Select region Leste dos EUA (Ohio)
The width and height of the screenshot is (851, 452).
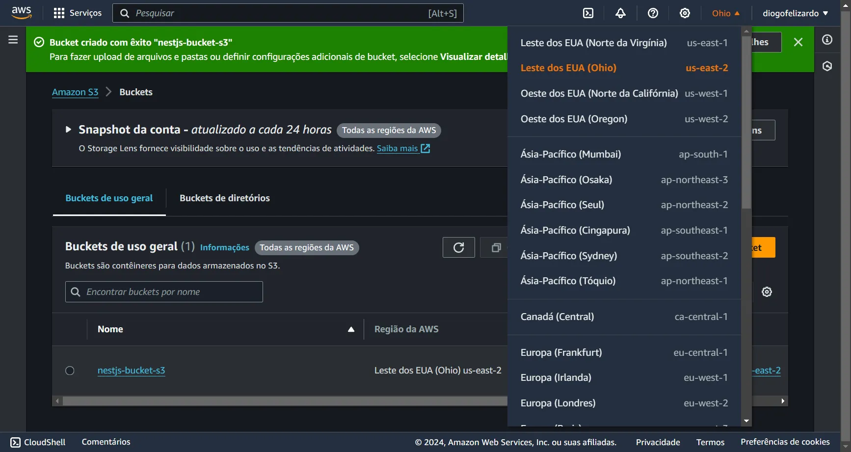click(x=624, y=68)
